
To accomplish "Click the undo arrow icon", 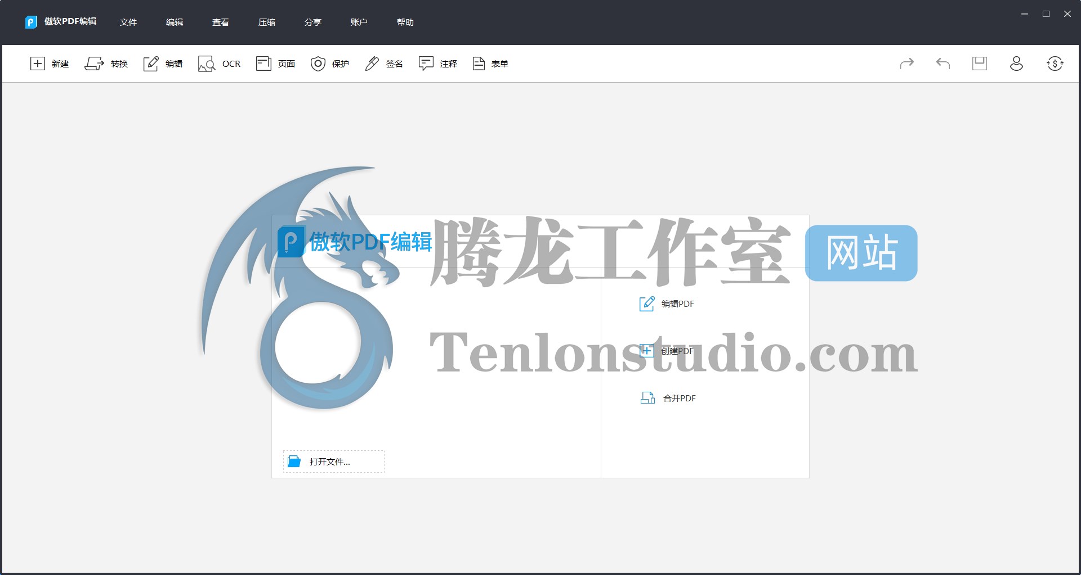I will 943,64.
